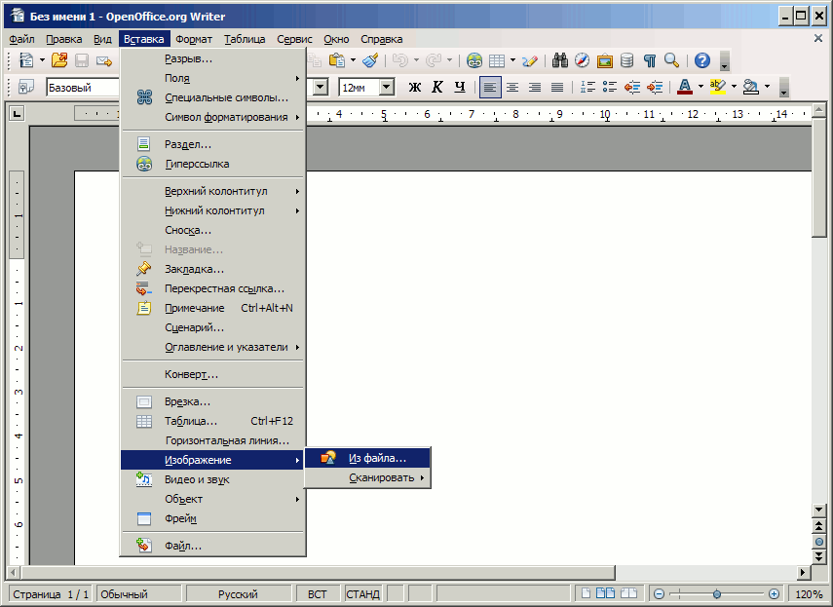This screenshot has height=607, width=833.
Task: Click the Save diskette icon
Action: (82, 60)
